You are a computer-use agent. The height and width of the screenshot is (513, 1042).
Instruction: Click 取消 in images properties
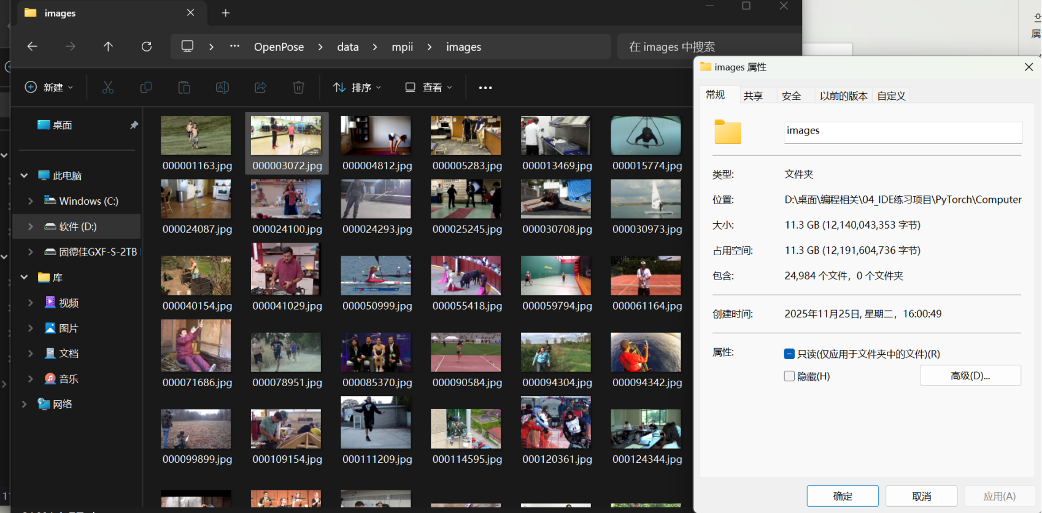[x=922, y=496]
